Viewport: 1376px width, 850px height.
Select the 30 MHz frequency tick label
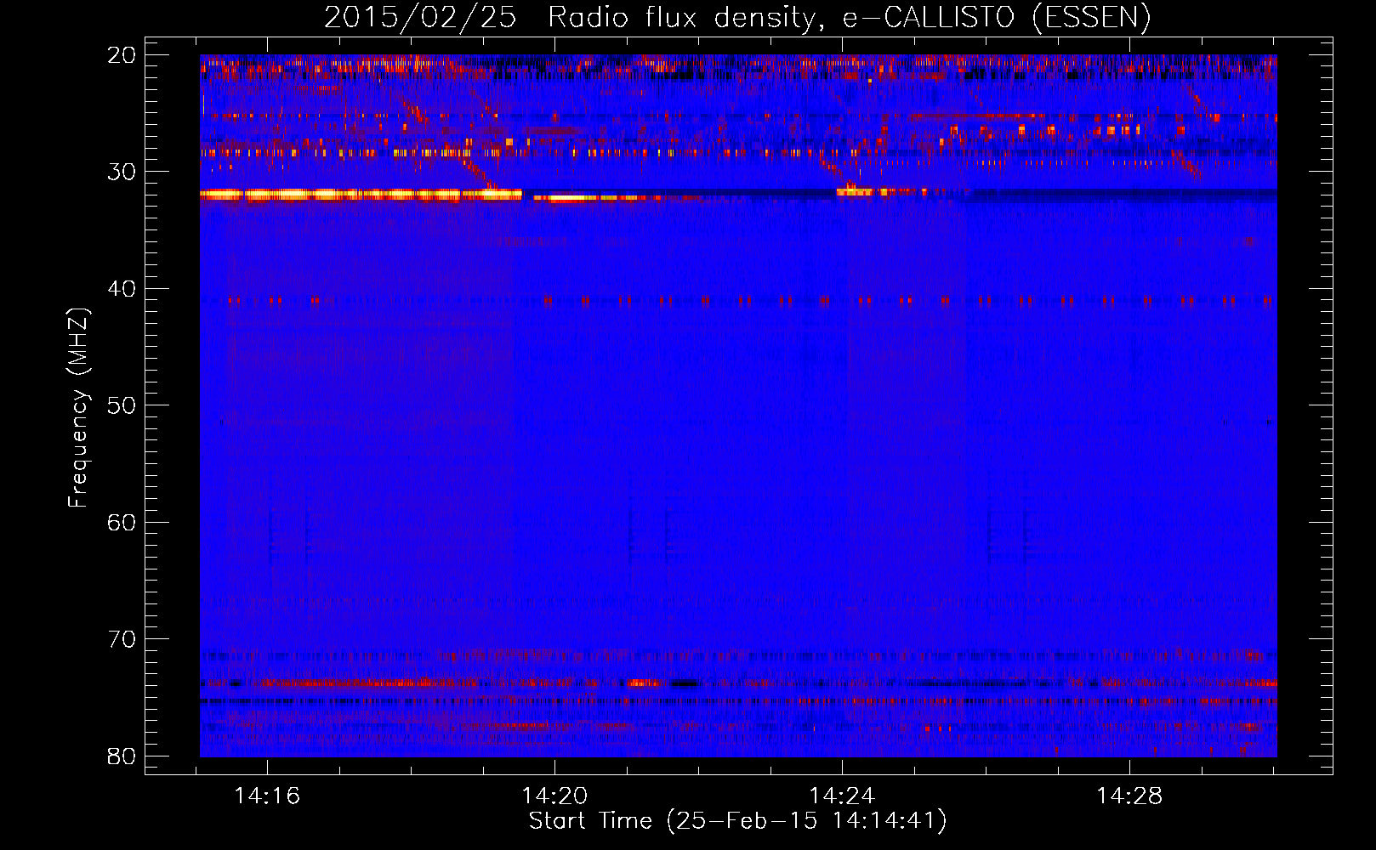122,172
